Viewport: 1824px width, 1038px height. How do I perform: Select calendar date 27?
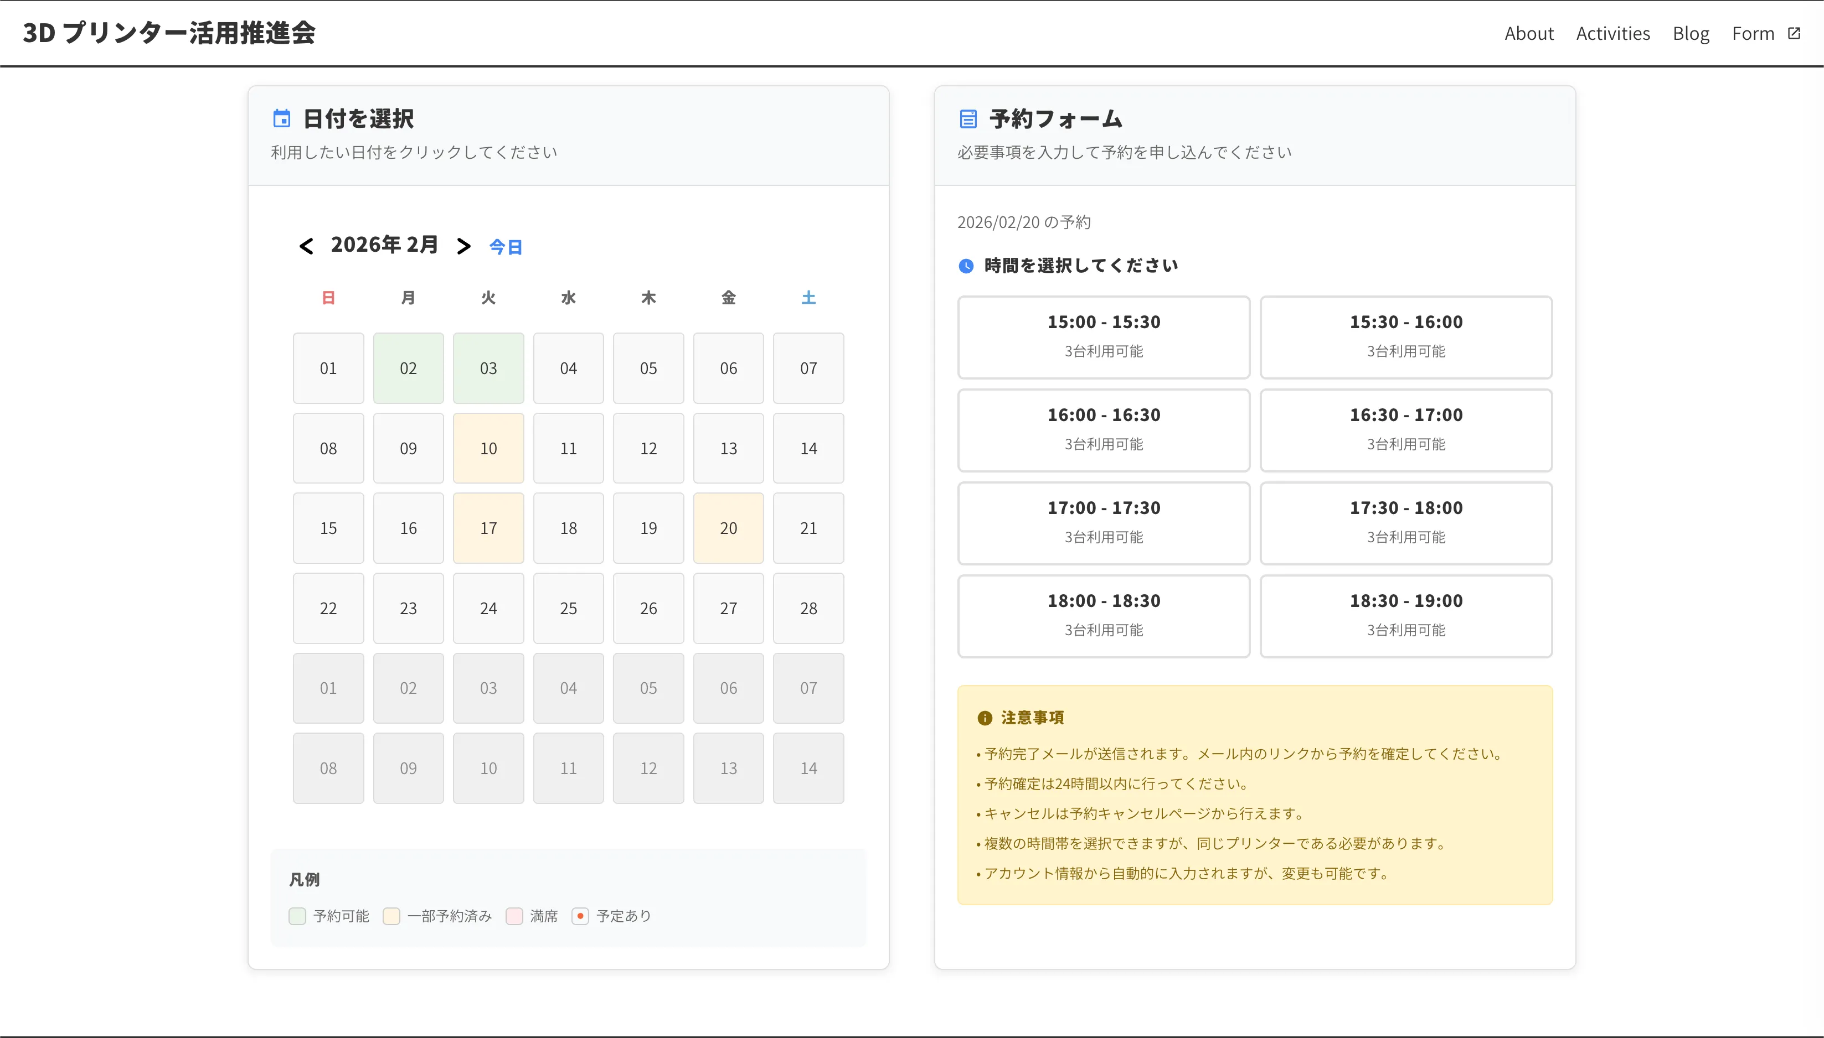(x=728, y=608)
